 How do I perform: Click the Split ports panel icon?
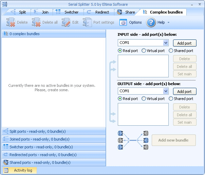(6, 131)
